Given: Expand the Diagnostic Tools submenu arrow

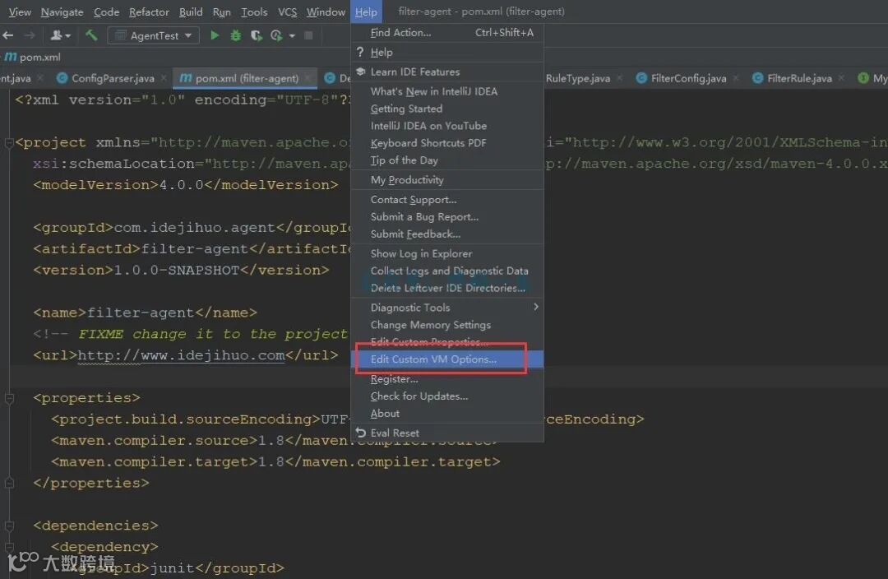Looking at the screenshot, I should click(536, 307).
